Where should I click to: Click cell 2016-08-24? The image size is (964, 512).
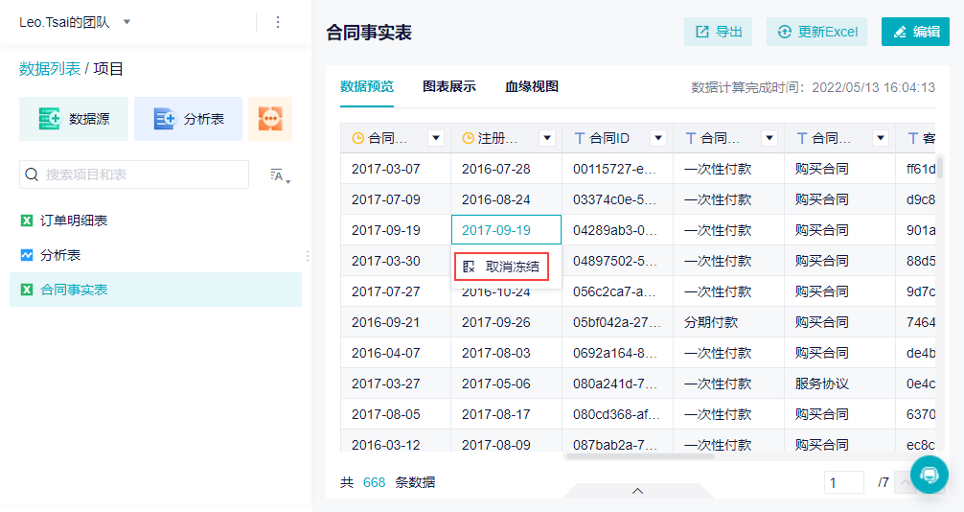[x=507, y=199]
